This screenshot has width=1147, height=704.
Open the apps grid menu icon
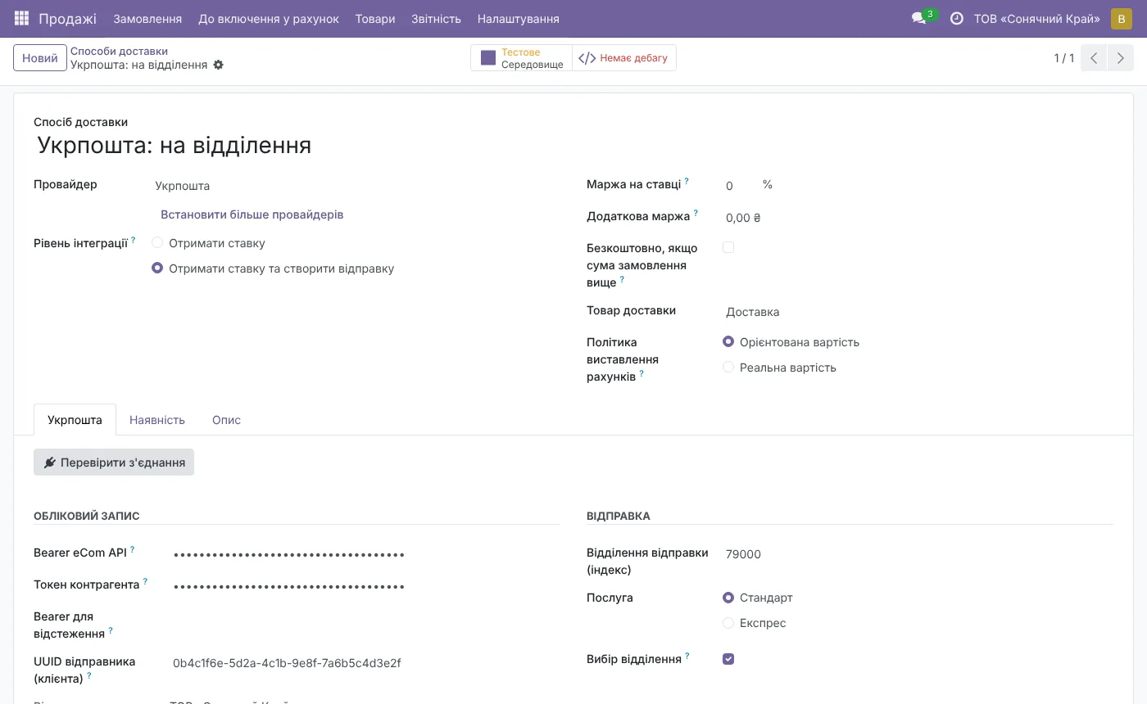pyautogui.click(x=21, y=18)
